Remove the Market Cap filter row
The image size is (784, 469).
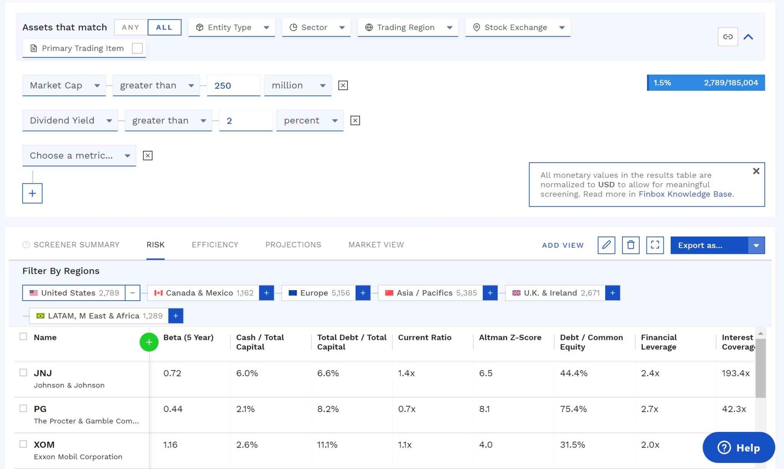[343, 85]
